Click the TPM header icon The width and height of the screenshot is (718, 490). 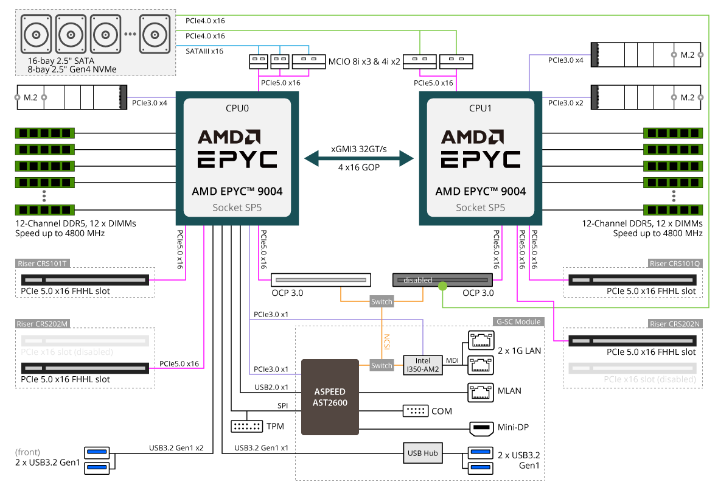pos(246,426)
